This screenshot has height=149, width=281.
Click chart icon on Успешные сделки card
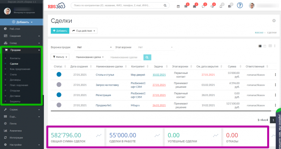(215, 135)
